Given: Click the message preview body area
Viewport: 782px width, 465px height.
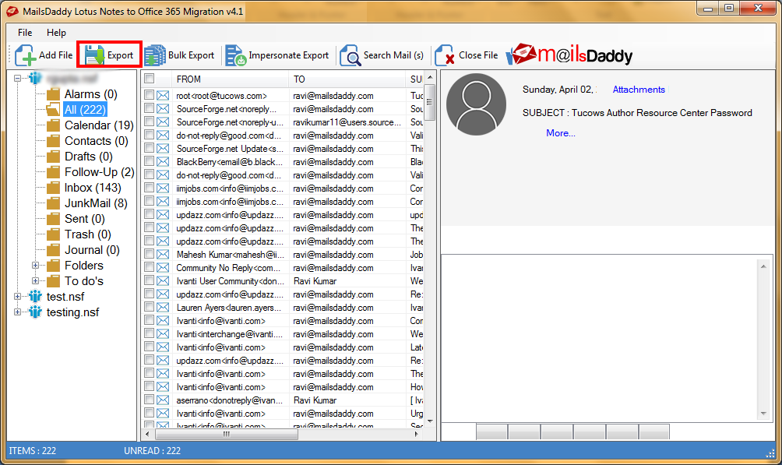Looking at the screenshot, I should [x=600, y=338].
